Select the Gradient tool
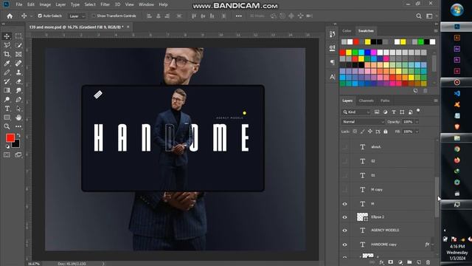472x266 pixels. pyautogui.click(x=7, y=90)
